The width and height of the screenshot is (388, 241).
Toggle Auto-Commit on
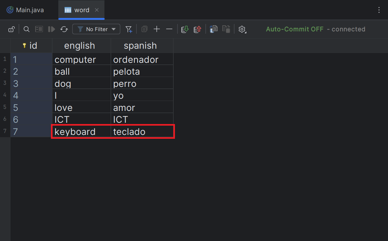[294, 29]
